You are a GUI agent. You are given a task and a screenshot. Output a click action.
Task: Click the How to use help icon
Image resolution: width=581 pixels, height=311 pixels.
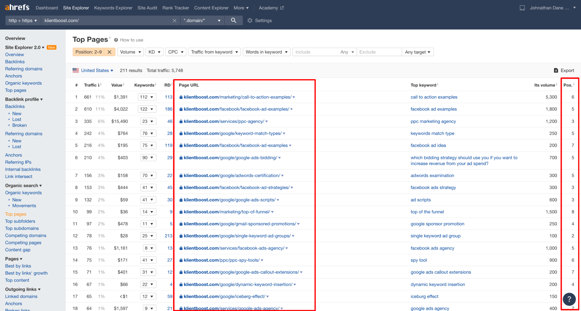tap(116, 40)
